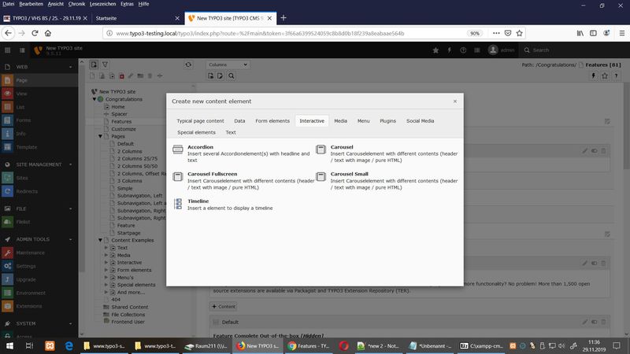Switch to the Special elements tab

click(x=196, y=132)
